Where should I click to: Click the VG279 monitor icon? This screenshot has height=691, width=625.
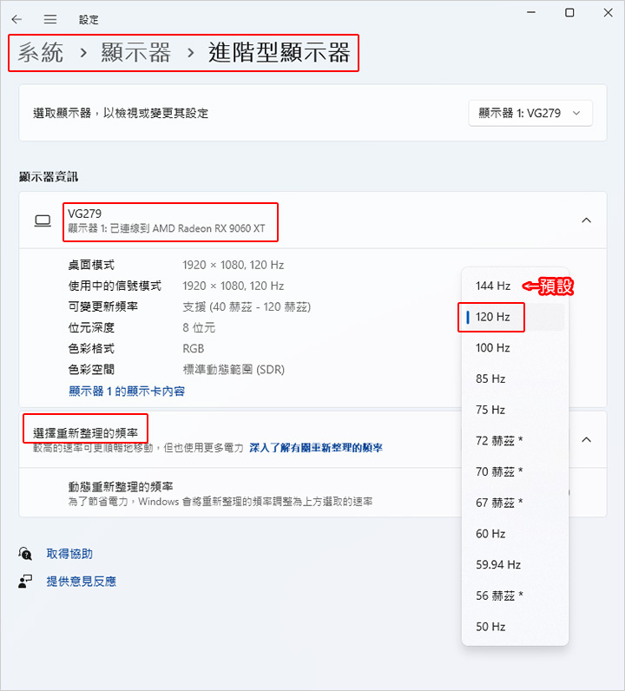pos(43,220)
